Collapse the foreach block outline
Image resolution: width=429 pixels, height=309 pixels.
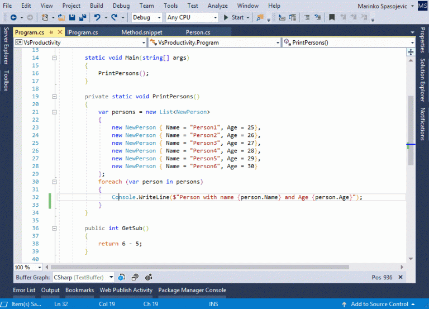[54, 182]
